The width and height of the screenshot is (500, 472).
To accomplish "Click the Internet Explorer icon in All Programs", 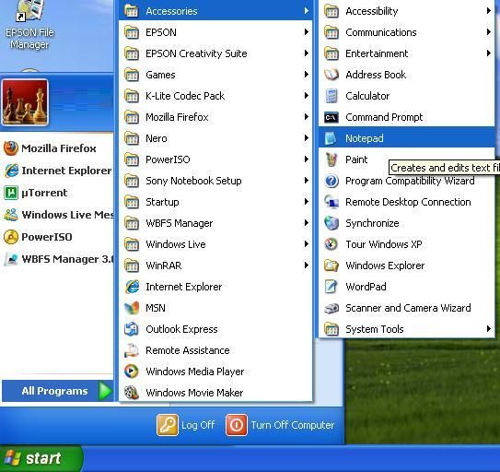I will (x=132, y=287).
